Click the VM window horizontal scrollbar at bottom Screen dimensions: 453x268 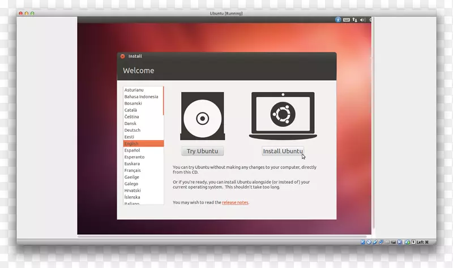coord(222,236)
